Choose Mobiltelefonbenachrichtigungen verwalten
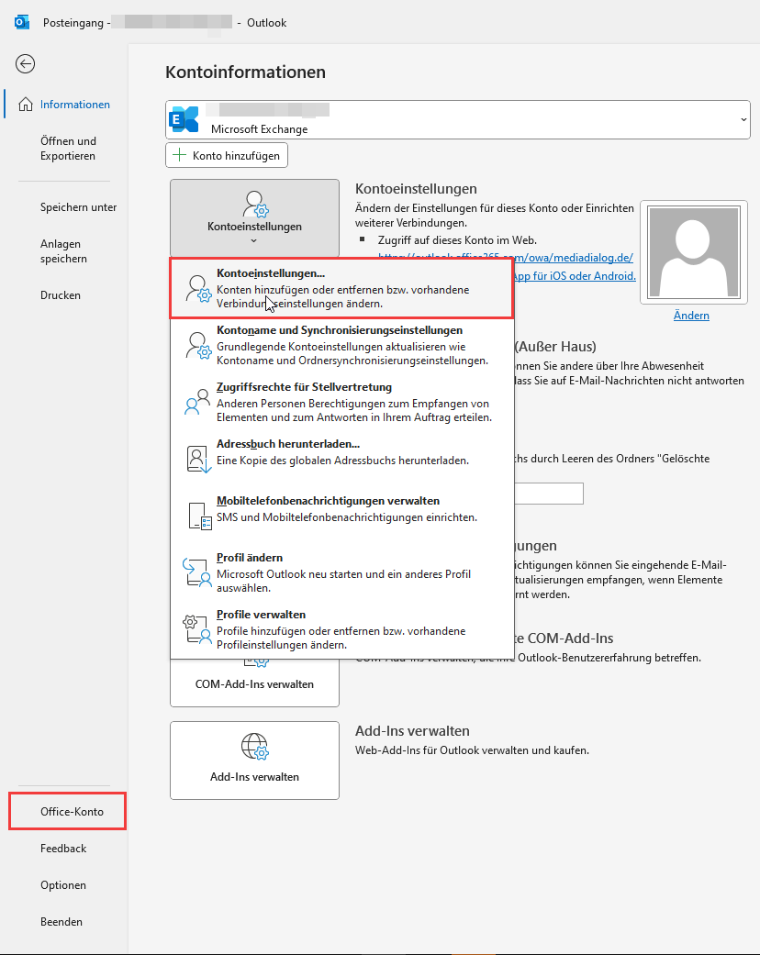The width and height of the screenshot is (760, 955). pyautogui.click(x=342, y=516)
